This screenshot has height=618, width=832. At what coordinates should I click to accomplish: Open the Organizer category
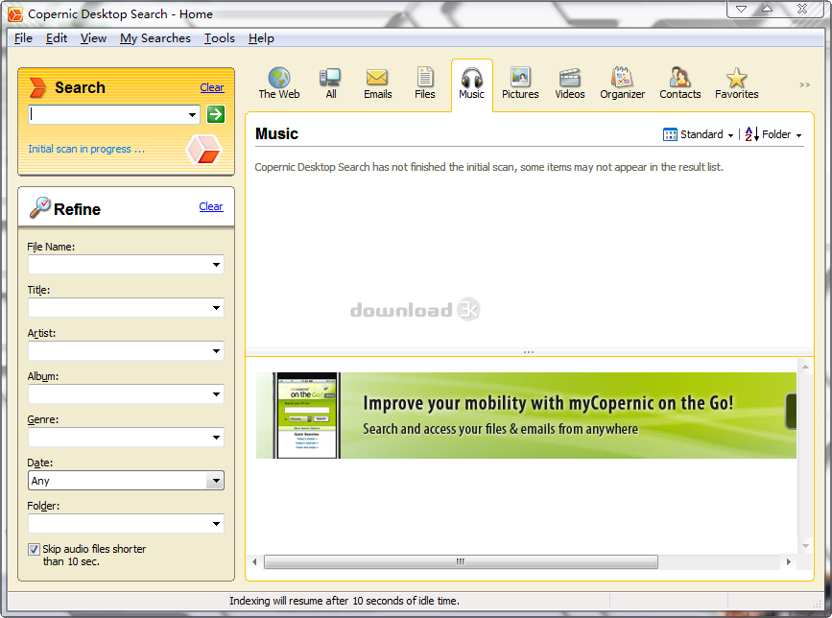click(622, 83)
